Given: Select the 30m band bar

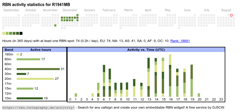Looking at the screenshot, I should click(x=21, y=74).
